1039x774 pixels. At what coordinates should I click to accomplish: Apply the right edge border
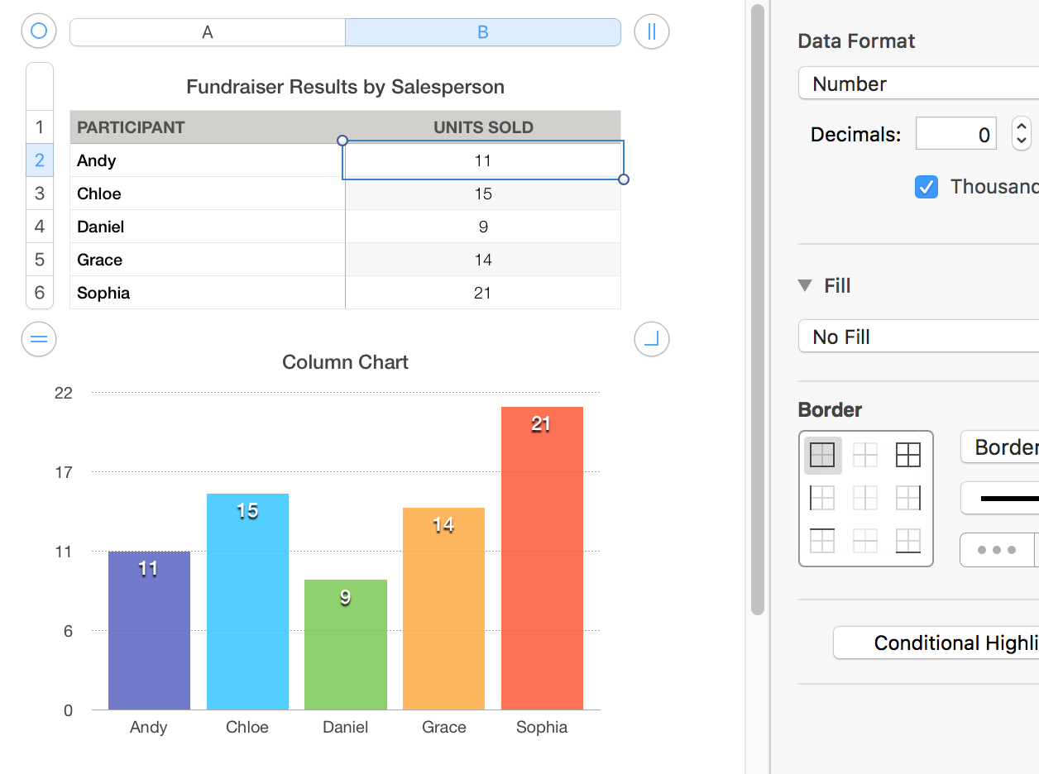(907, 498)
